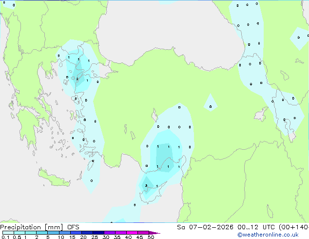
Task: Click the value '2' over western Cyprus
Action: [x=146, y=185]
